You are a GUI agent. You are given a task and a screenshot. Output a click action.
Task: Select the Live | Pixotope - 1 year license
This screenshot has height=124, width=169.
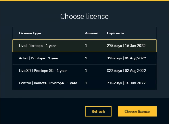click(x=37, y=46)
